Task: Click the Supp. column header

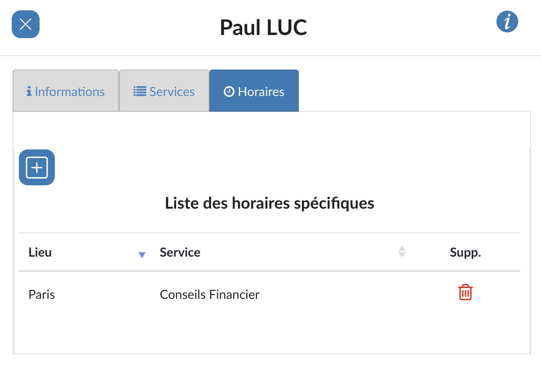Action: point(466,252)
